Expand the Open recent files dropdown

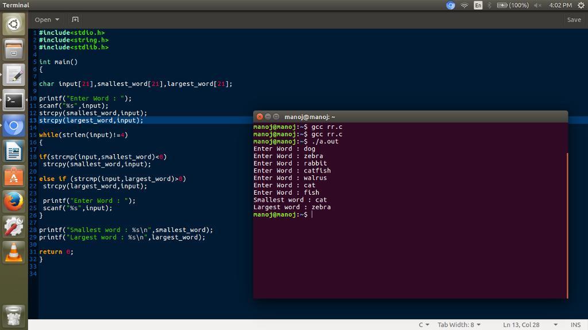click(x=57, y=19)
